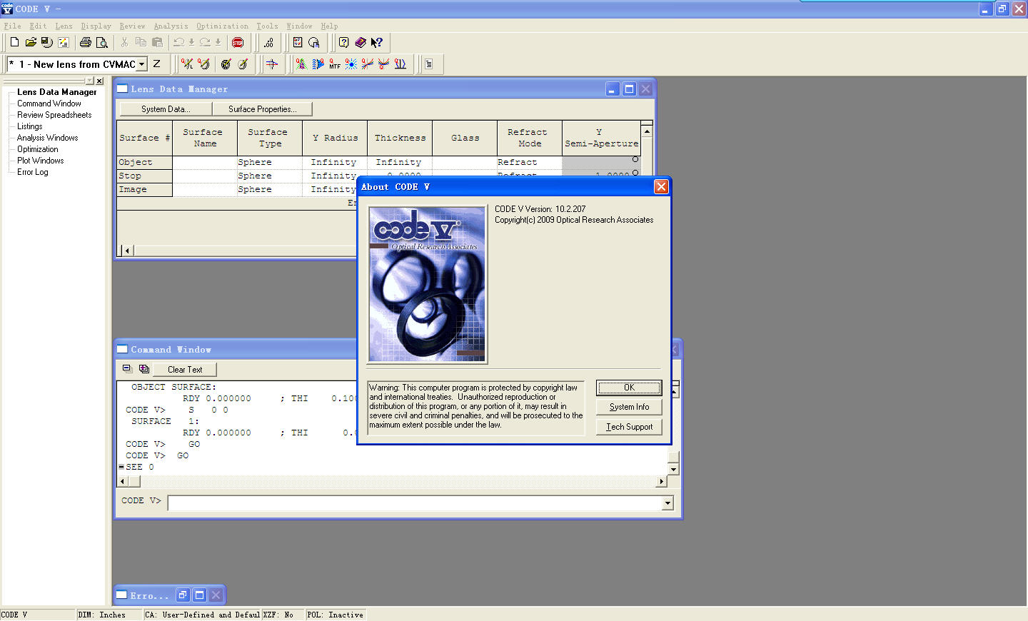1028x621 pixels.
Task: Click the checklist review icon
Action: pyautogui.click(x=298, y=42)
